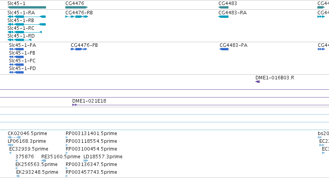This screenshot has height=178, width=329.
Task: Select the Slc45-1-PD protein glyph
Action: pos(17,72)
